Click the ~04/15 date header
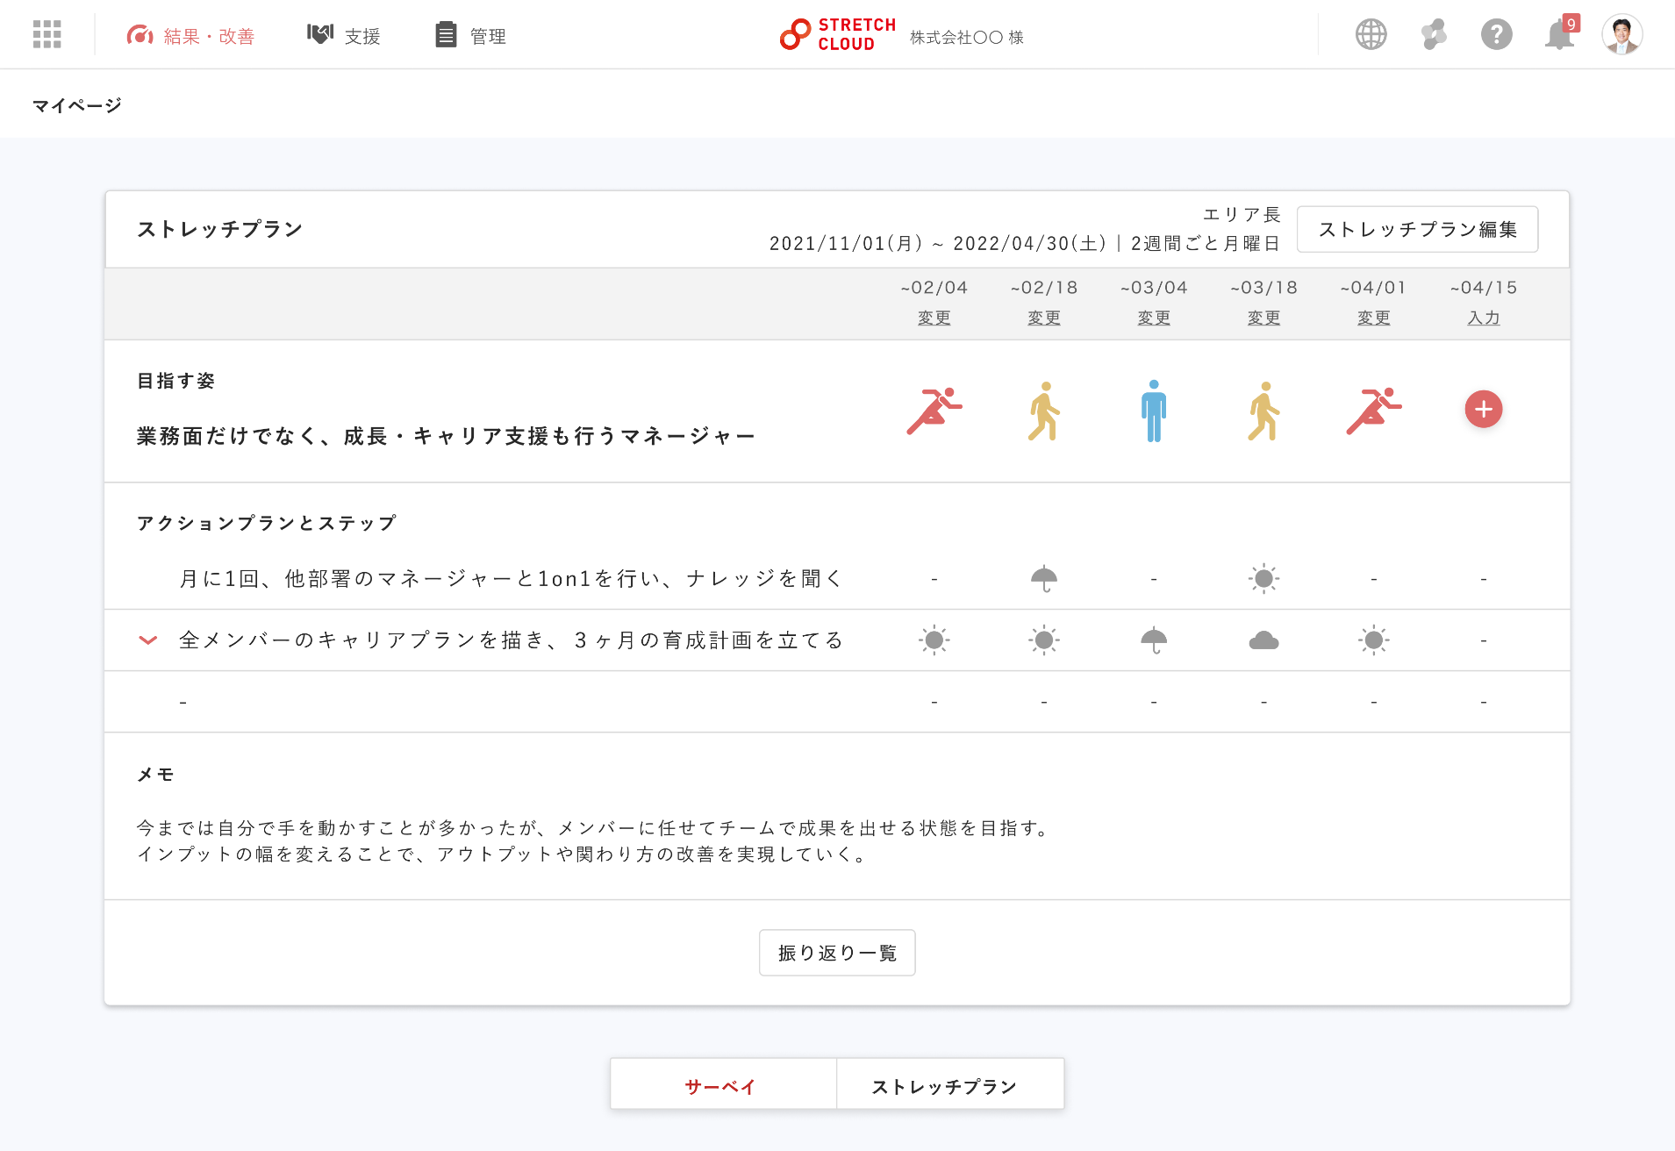 tap(1484, 287)
